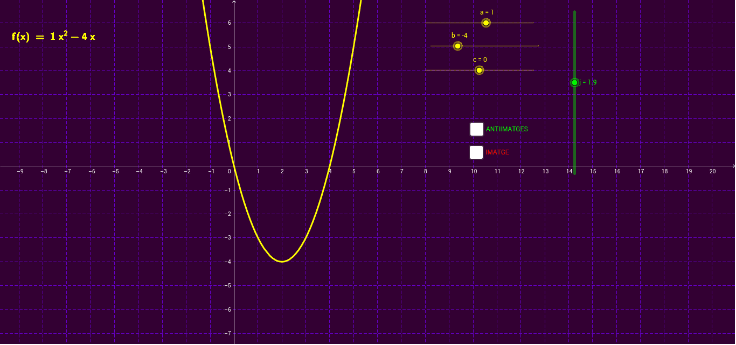Image resolution: width=736 pixels, height=345 pixels.
Task: Click the green vertical slider point
Action: (x=574, y=82)
